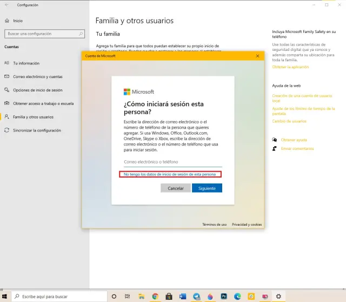Launch Google Chrome from the taskbar

155,297
